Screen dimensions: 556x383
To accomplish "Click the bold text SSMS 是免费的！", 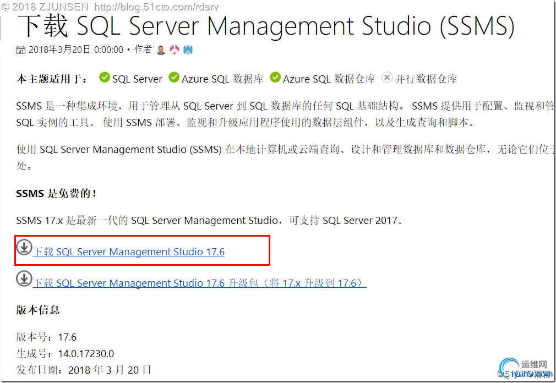I will 56,194.
